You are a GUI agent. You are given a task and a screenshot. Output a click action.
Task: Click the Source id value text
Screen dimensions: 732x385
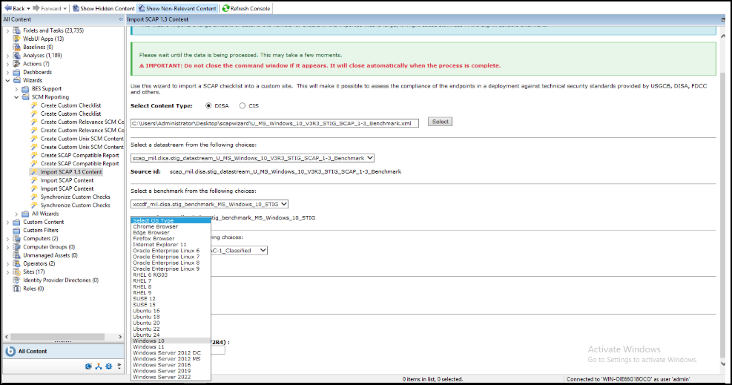click(286, 172)
